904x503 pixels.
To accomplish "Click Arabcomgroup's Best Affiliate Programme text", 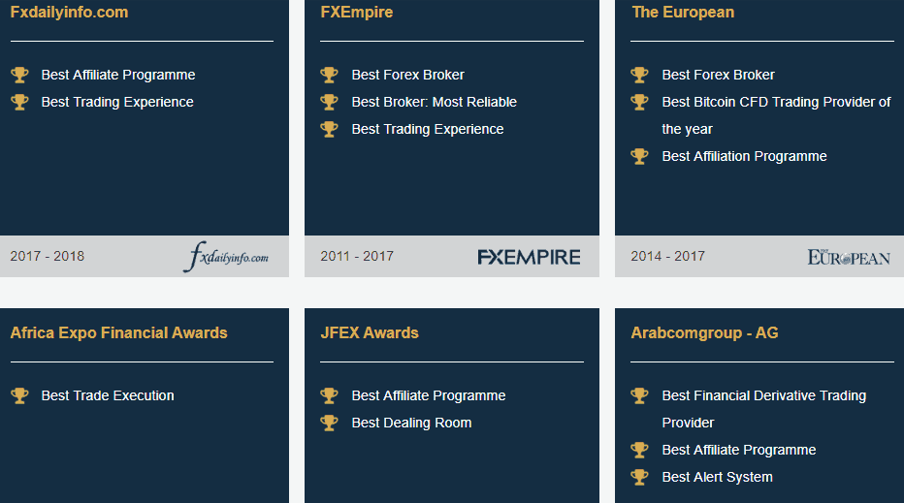I will 739,450.
